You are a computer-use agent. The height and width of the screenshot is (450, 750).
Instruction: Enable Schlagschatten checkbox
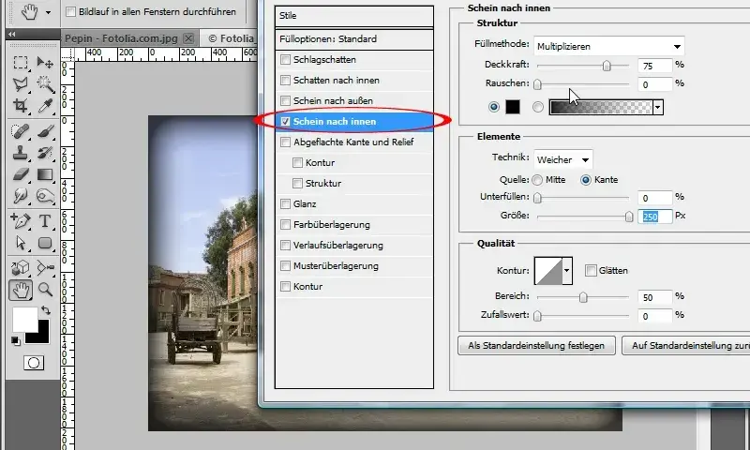point(286,60)
